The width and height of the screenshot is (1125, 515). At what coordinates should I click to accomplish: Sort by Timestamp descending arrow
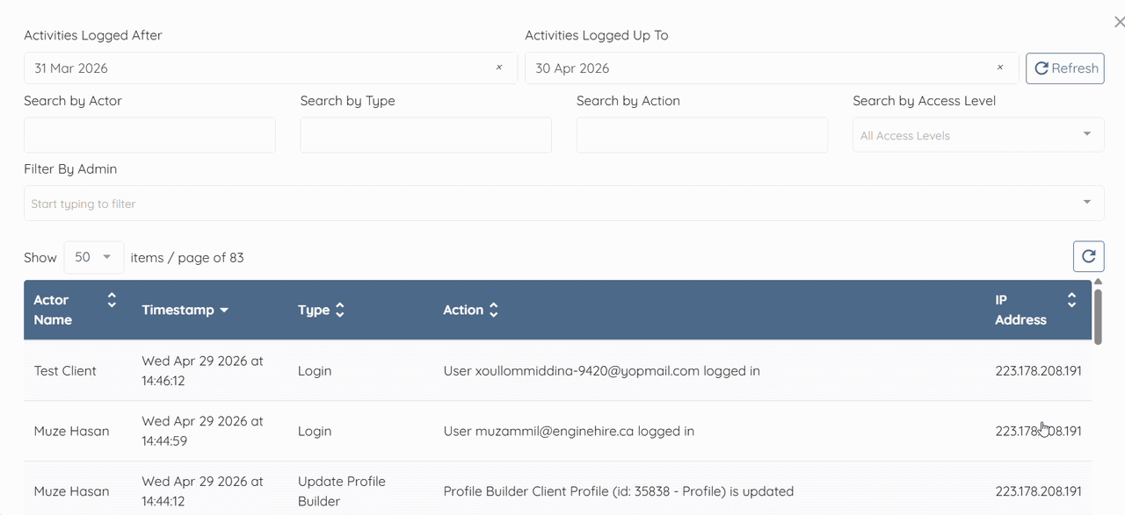click(x=224, y=311)
